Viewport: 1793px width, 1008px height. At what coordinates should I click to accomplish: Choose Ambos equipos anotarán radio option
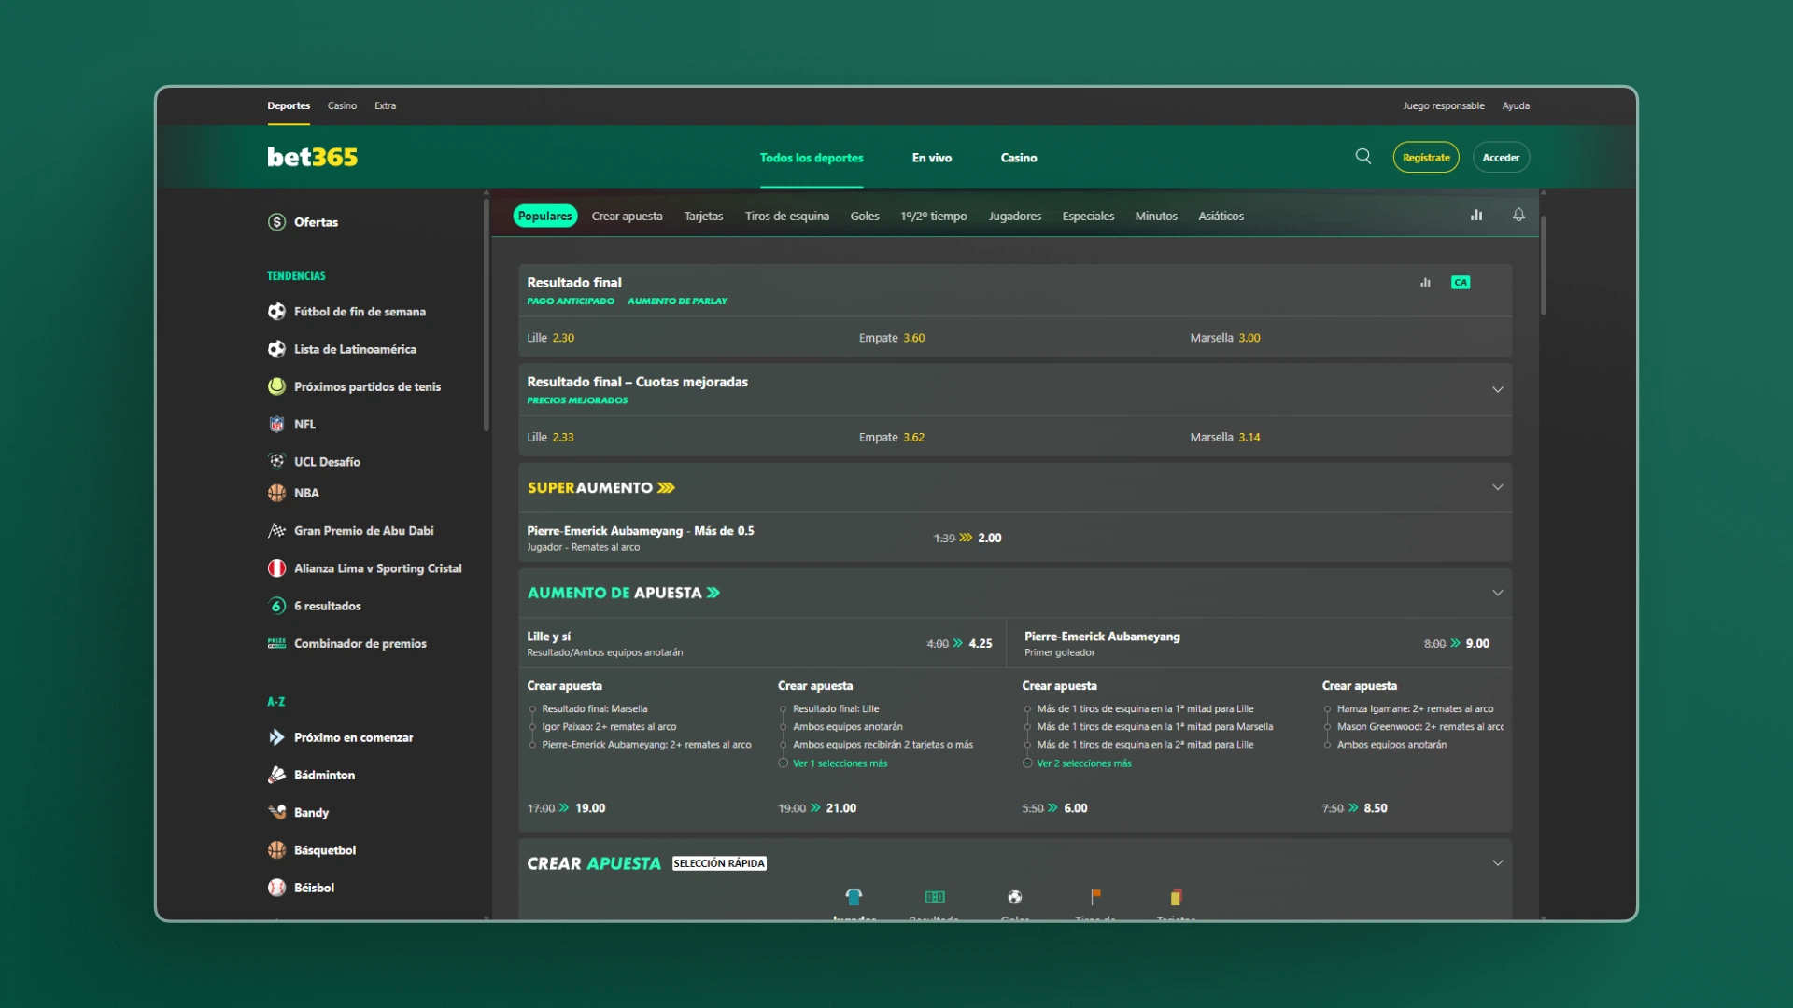click(782, 727)
